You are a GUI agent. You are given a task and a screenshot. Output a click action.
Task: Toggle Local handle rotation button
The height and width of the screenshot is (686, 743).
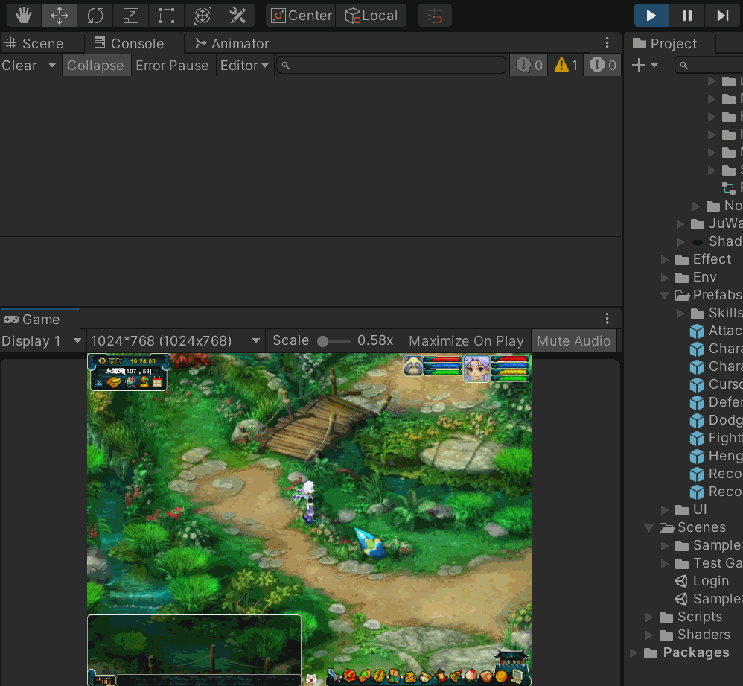pos(371,16)
